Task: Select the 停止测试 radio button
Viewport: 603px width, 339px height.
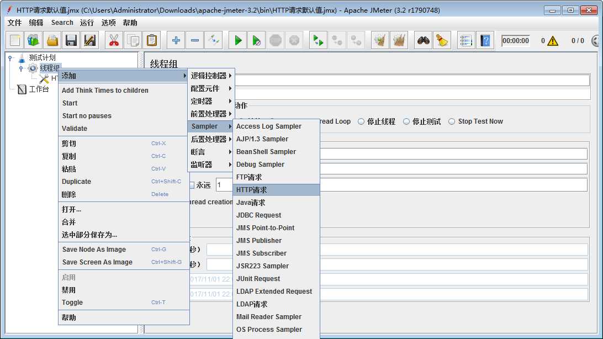Action: point(406,121)
